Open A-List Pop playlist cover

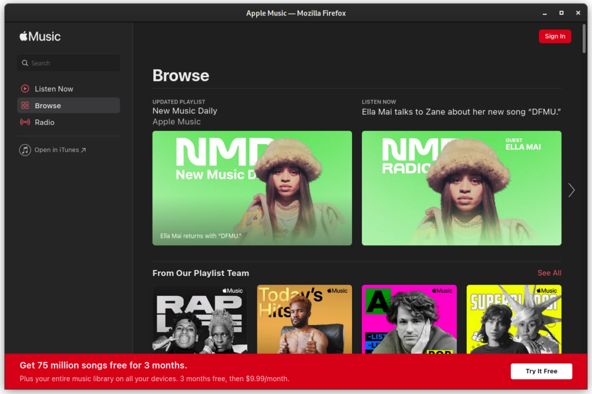pyautogui.click(x=409, y=319)
